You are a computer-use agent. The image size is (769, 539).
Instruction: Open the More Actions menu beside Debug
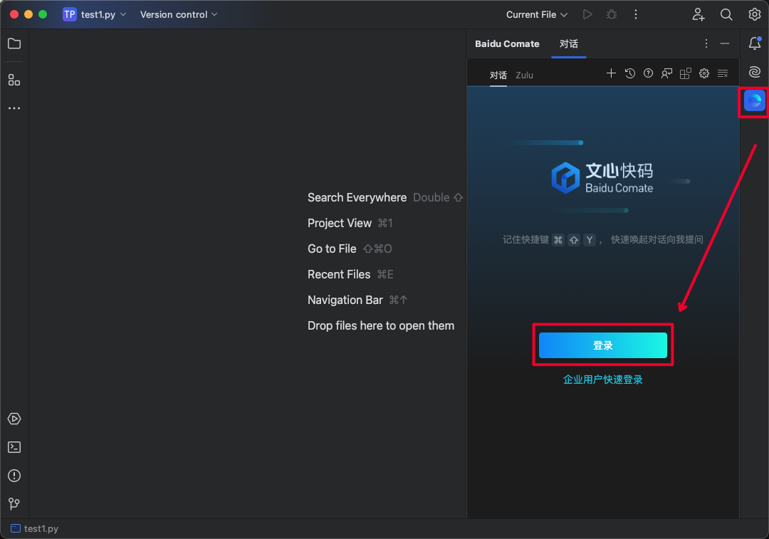[x=636, y=15]
